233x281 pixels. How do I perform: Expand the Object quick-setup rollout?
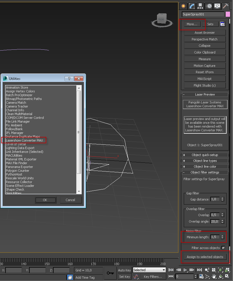(204, 155)
